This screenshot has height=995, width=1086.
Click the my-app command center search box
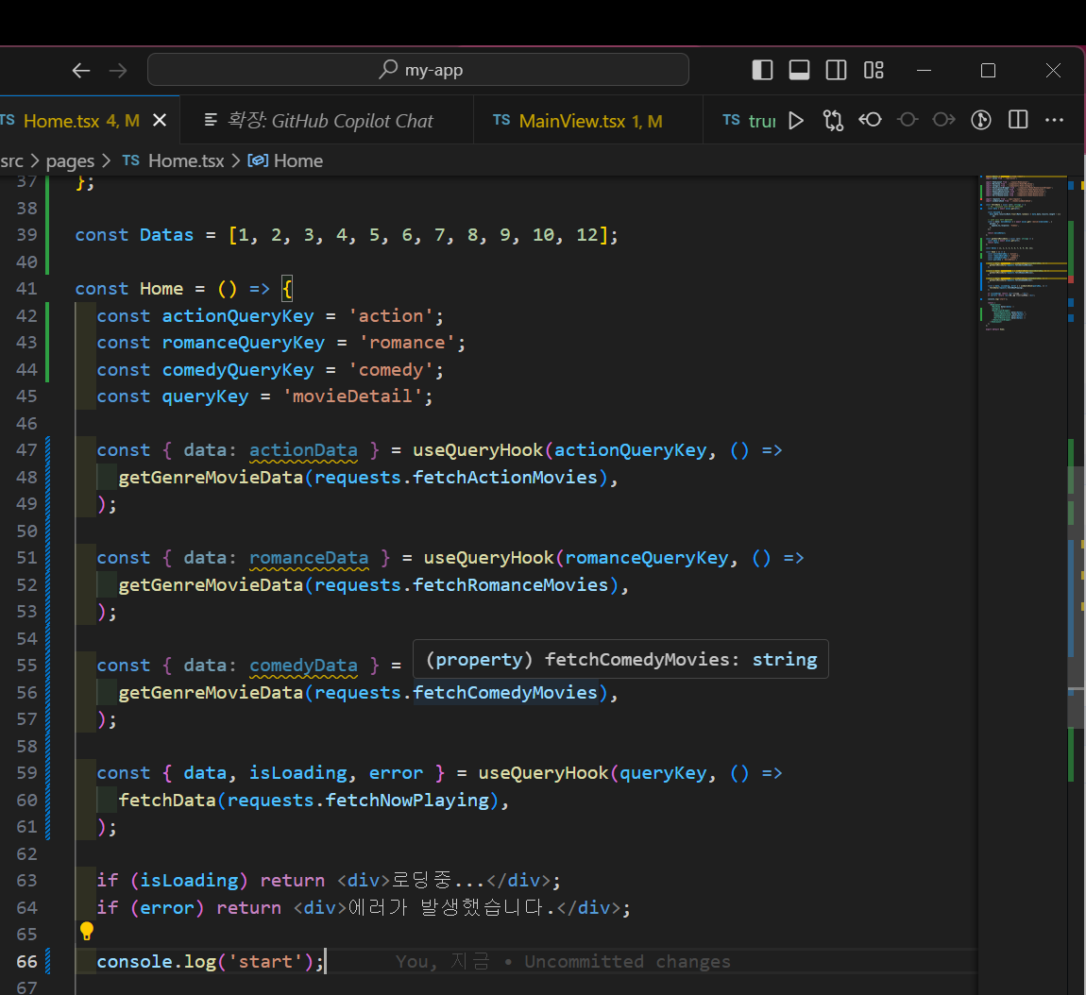[x=418, y=70]
